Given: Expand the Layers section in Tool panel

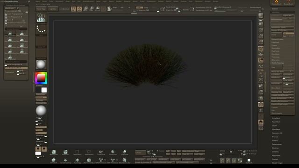Looking at the screenshot, I should click(275, 126).
